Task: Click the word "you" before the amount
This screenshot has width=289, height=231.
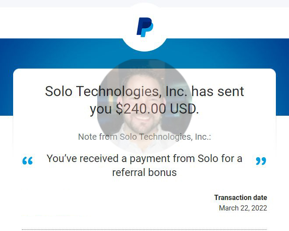Action: pyautogui.click(x=101, y=110)
